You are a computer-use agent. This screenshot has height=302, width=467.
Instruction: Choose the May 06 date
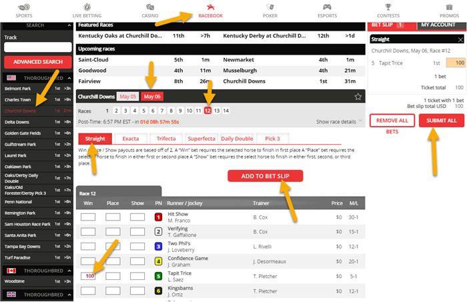(x=152, y=97)
